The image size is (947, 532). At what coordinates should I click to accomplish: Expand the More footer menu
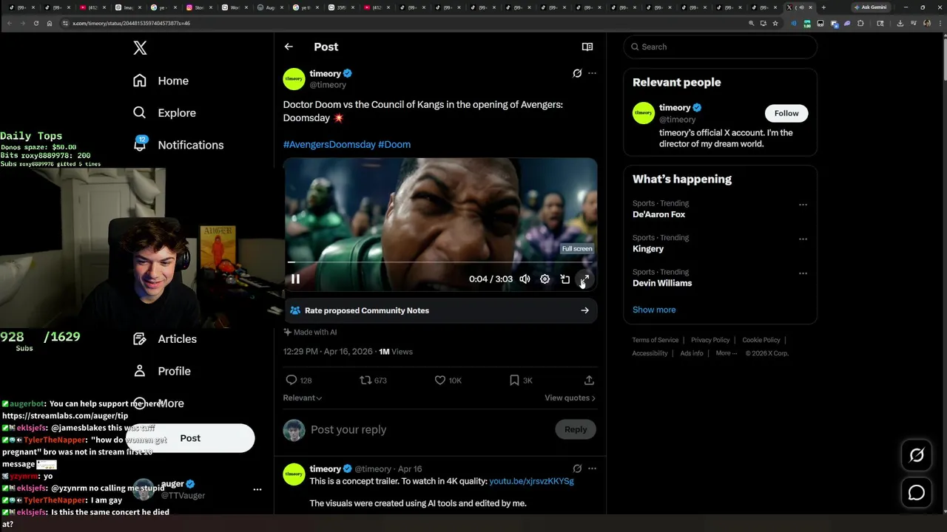point(726,353)
